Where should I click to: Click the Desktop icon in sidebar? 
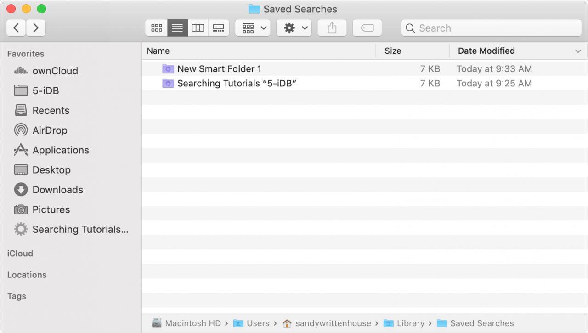pyautogui.click(x=21, y=169)
